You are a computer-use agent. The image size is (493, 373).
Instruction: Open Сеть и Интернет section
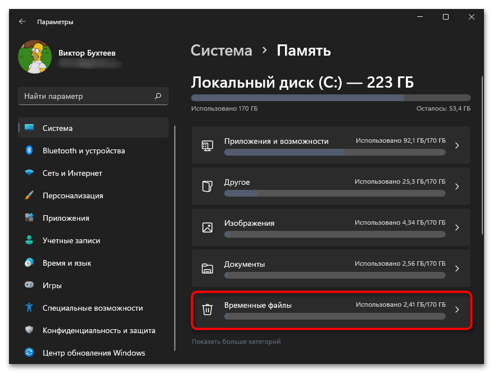click(93, 173)
